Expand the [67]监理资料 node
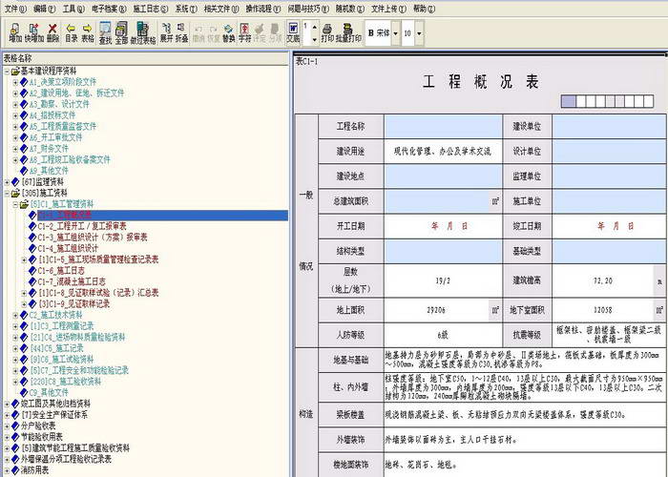 [x=8, y=182]
